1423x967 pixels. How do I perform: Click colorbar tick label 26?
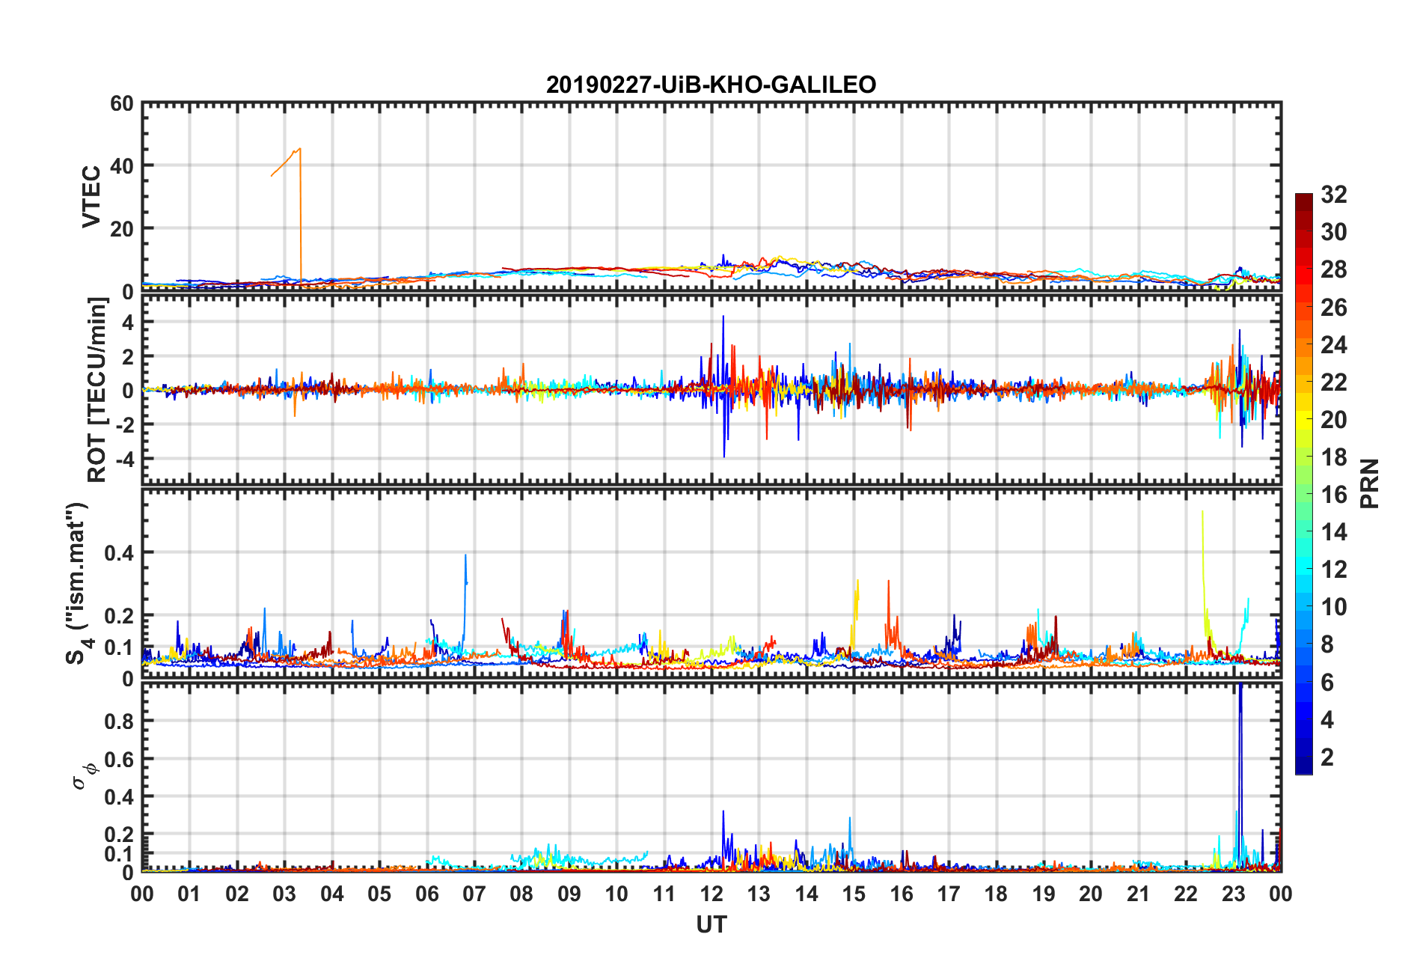(x=1334, y=307)
